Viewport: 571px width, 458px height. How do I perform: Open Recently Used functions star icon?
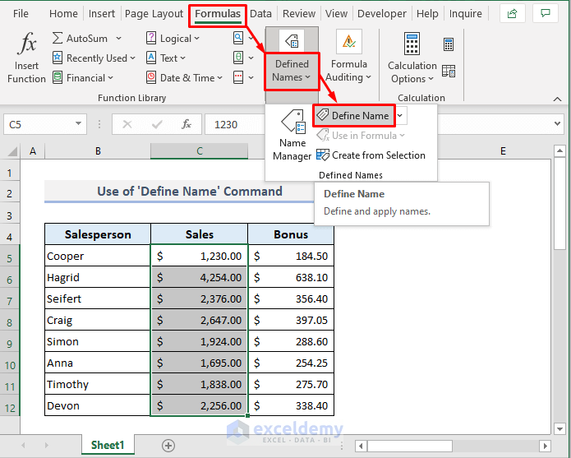[58, 58]
